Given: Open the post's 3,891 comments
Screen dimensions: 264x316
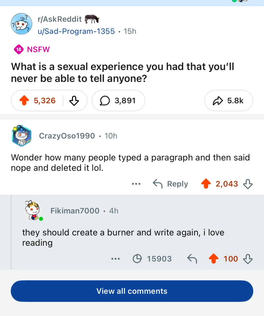Looking at the screenshot, I should pos(118,101).
